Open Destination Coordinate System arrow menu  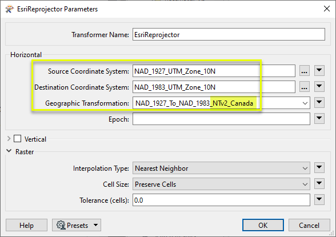pyautogui.click(x=319, y=86)
